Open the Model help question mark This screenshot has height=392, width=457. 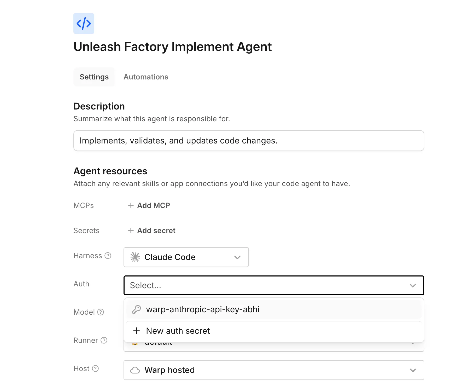click(101, 312)
